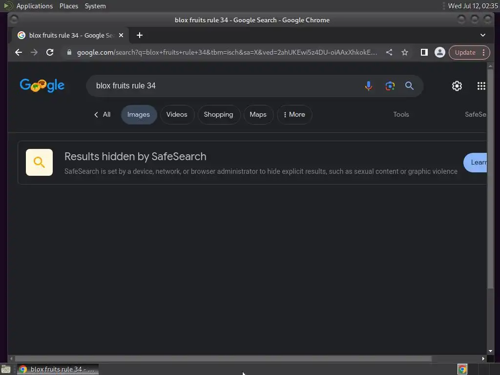Switch to All results tab
The image size is (500, 375).
pyautogui.click(x=103, y=114)
